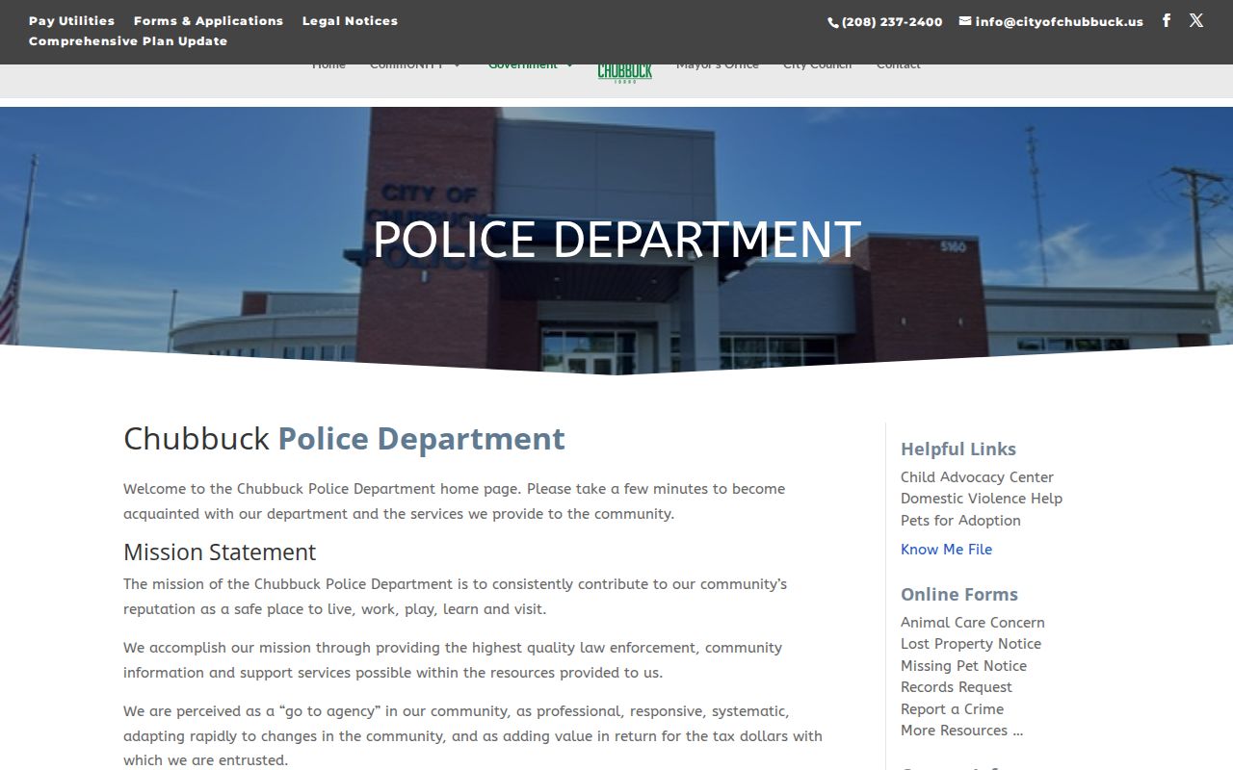
Task: Click the Online Forms sidebar heading
Action: pos(959,595)
